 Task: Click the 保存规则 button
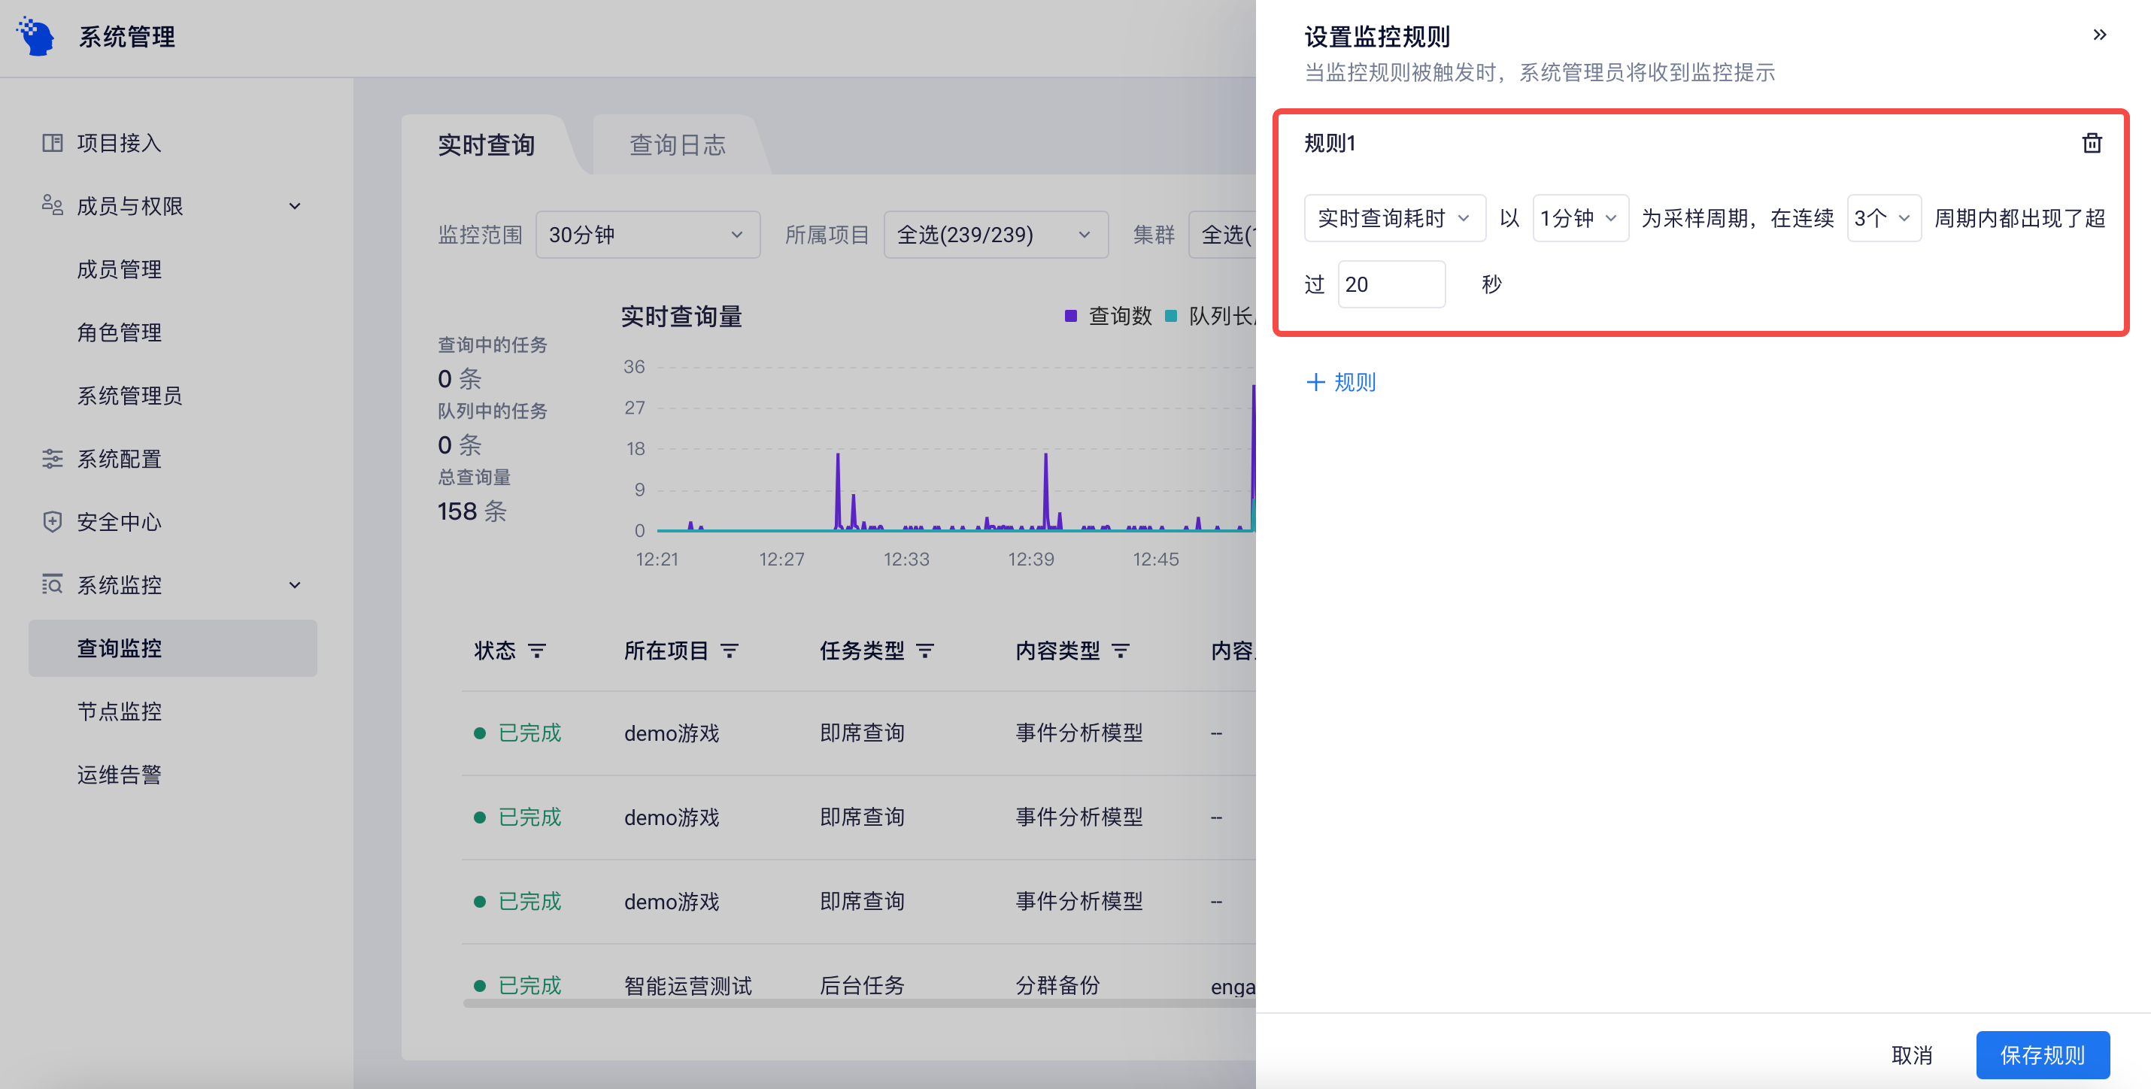2043,1054
